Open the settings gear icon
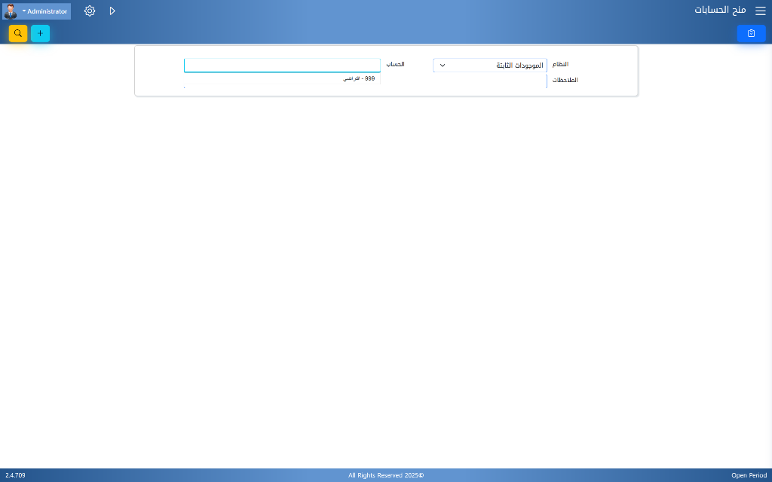Image resolution: width=772 pixels, height=482 pixels. [90, 11]
